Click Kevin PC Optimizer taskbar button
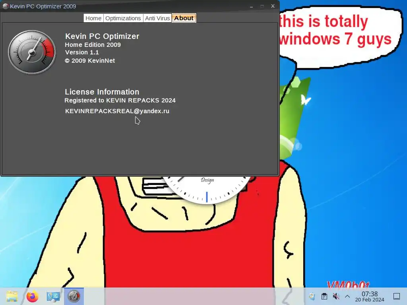 [74, 296]
